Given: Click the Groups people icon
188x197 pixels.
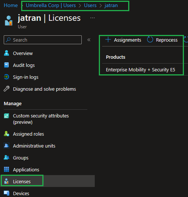Looking at the screenshot, I should click(x=6, y=158).
